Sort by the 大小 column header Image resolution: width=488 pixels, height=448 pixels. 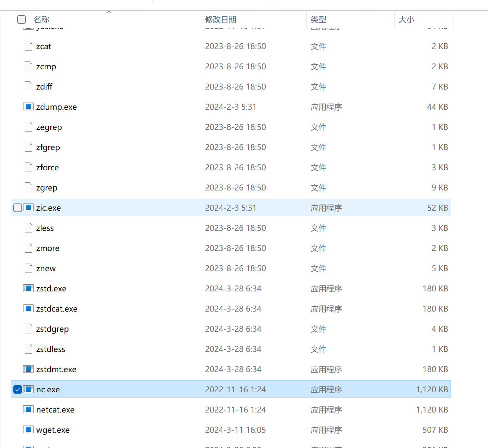[407, 20]
